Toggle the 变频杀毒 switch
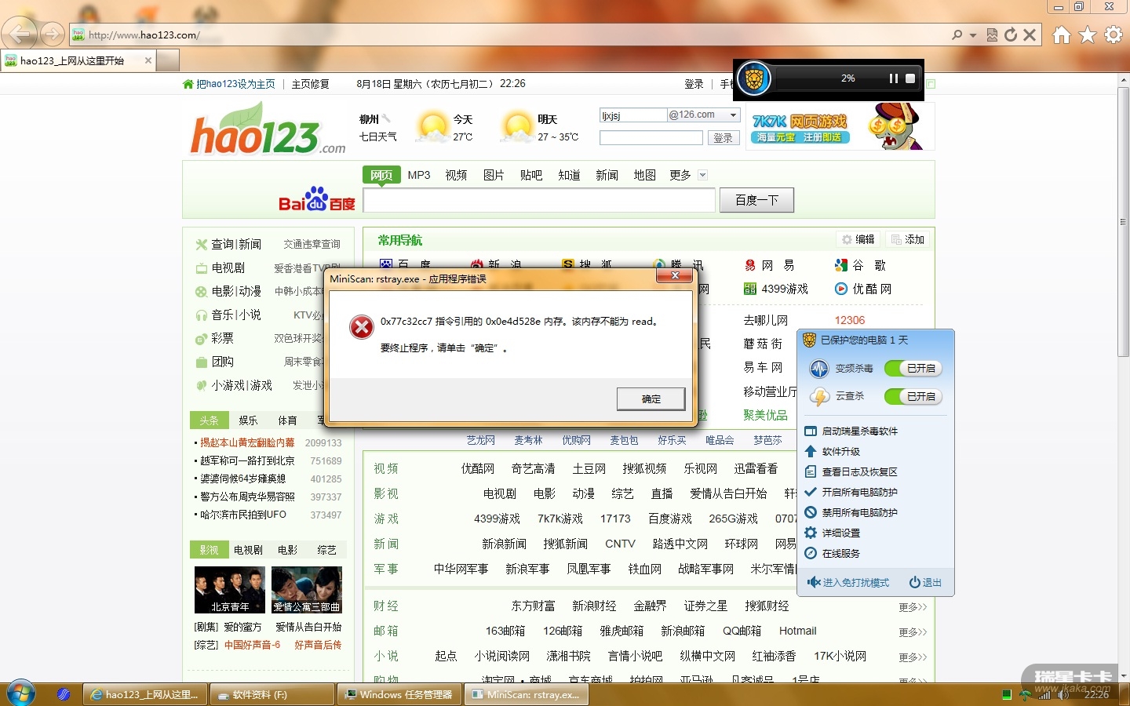This screenshot has height=706, width=1130. point(913,369)
